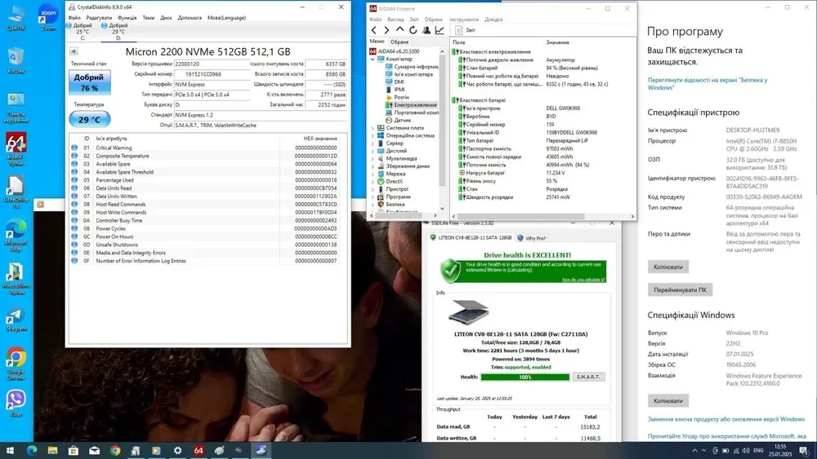
Task: Click the AIDA64 refresh icon
Action: tap(413, 30)
